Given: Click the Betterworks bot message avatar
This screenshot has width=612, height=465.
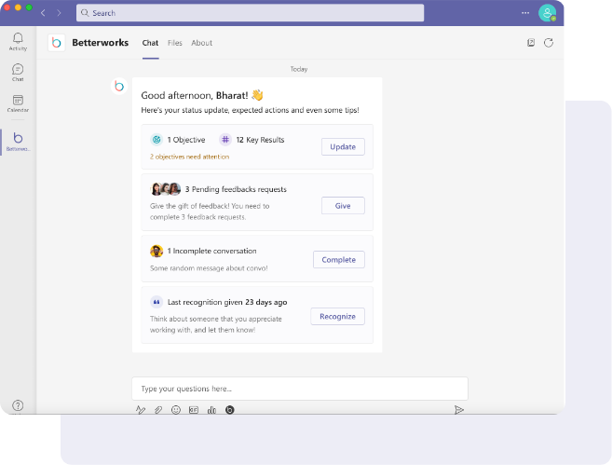Looking at the screenshot, I should pyautogui.click(x=119, y=86).
